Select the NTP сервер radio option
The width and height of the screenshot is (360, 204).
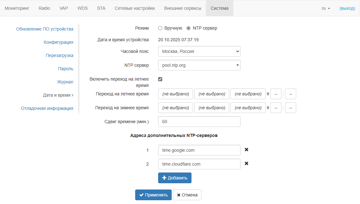click(x=189, y=28)
